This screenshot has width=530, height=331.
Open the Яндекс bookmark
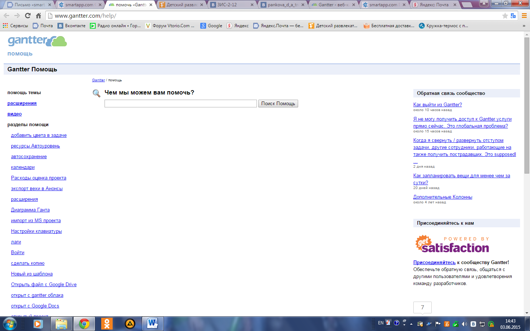pos(238,26)
